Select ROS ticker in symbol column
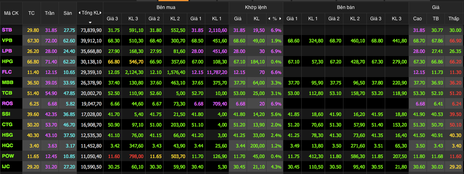The height and width of the screenshot is (174, 464). [x=7, y=104]
